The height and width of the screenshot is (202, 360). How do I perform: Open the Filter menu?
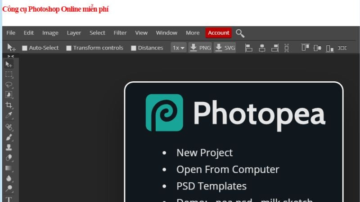[120, 33]
